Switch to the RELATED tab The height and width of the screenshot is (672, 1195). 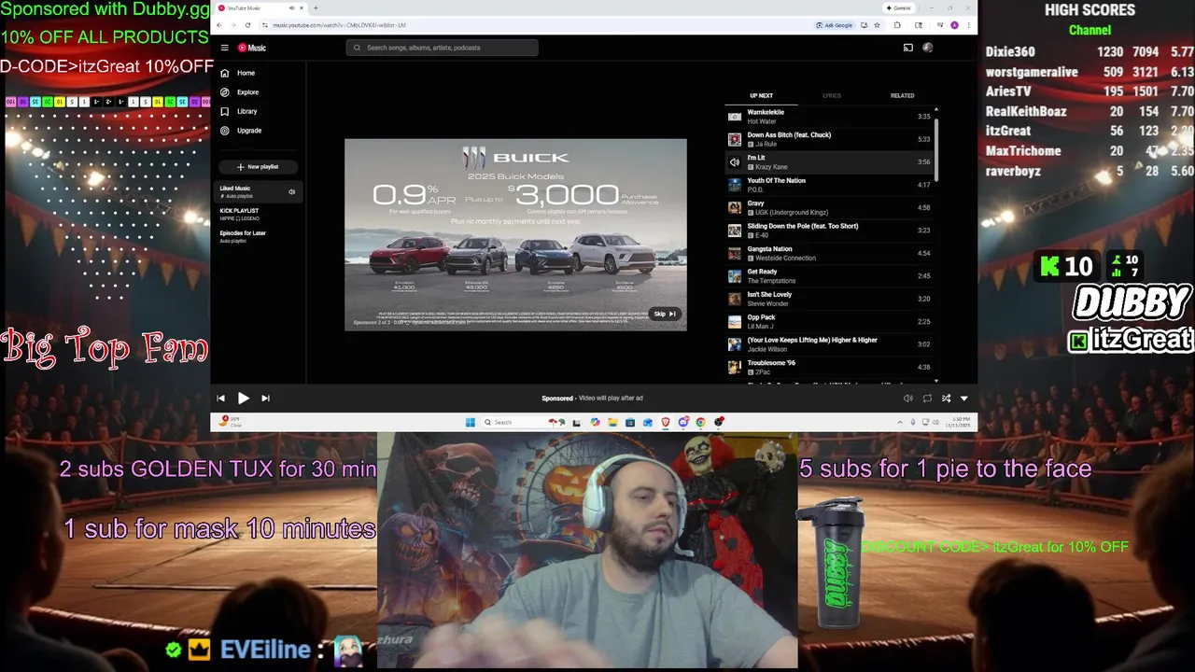902,95
